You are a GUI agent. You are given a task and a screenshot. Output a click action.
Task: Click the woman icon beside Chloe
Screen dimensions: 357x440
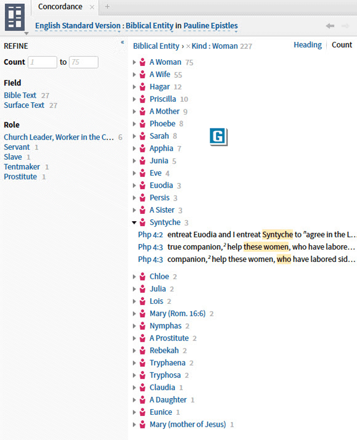[x=143, y=277]
